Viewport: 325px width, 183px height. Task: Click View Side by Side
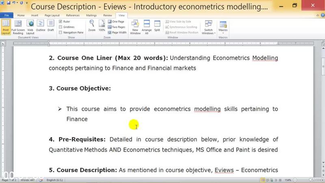point(178,22)
